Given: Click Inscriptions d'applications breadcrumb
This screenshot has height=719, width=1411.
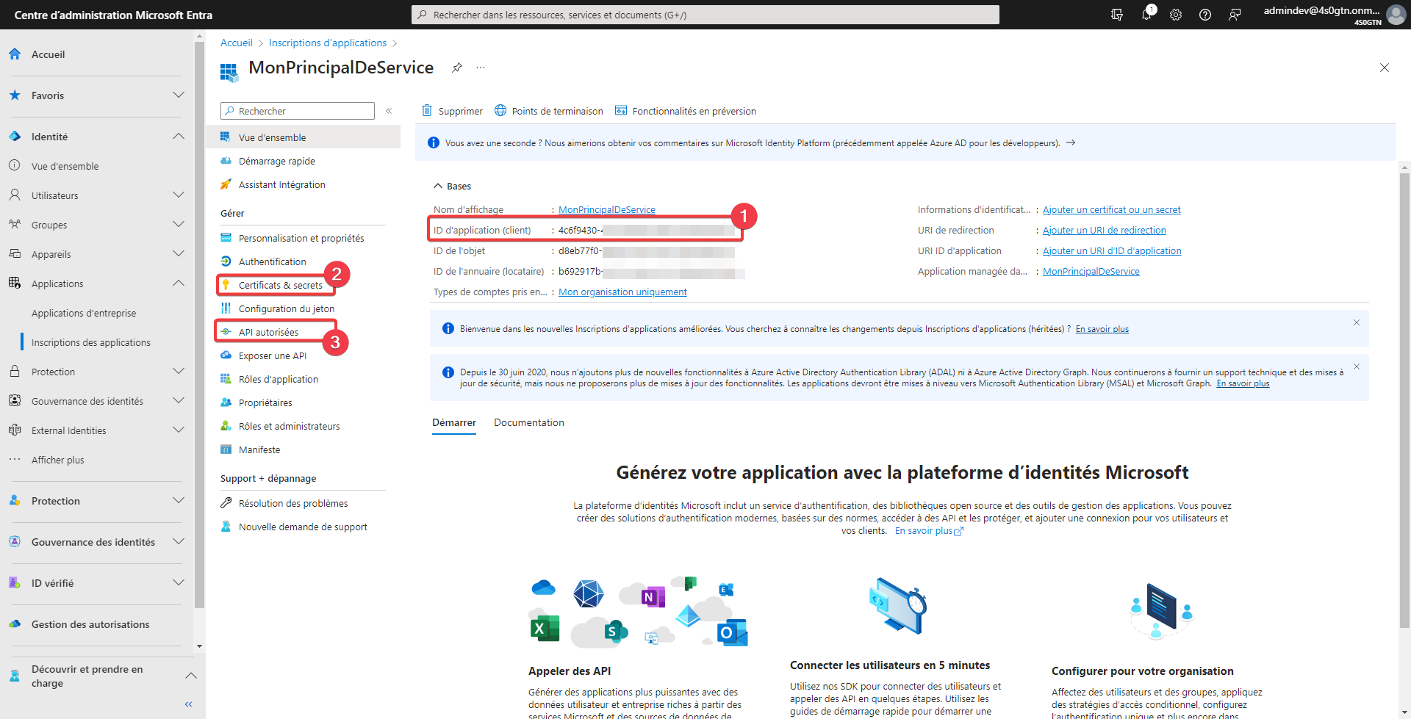Looking at the screenshot, I should point(328,43).
